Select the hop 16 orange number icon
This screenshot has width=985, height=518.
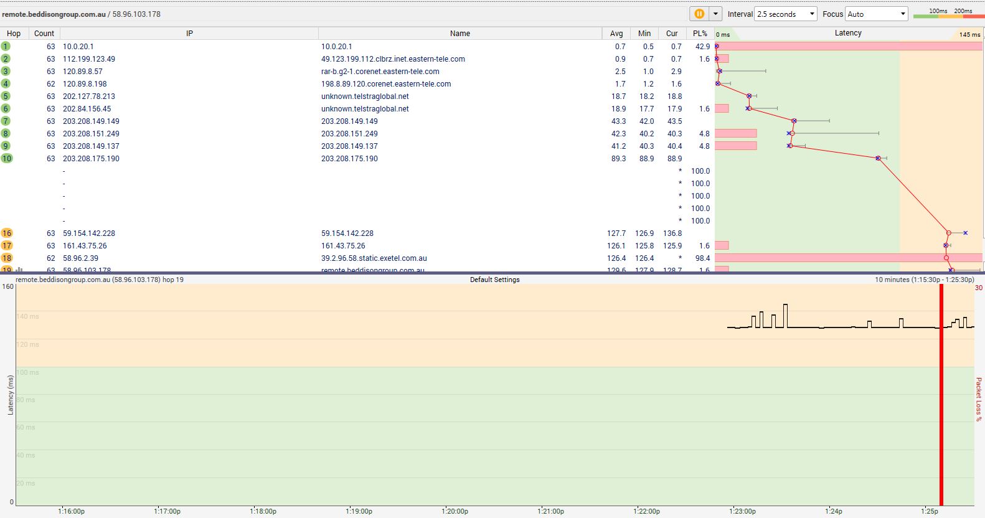(6, 233)
